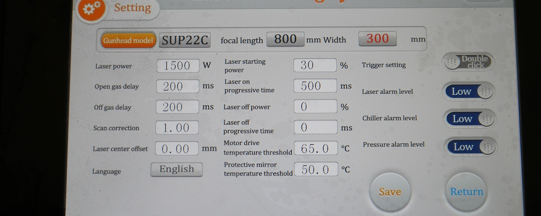The height and width of the screenshot is (216, 541).
Task: Edit the Laser power 1500 field
Action: click(177, 66)
